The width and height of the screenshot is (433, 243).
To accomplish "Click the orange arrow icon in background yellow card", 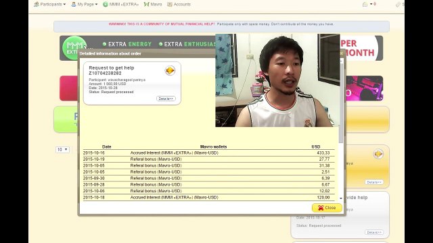I will tap(378, 154).
